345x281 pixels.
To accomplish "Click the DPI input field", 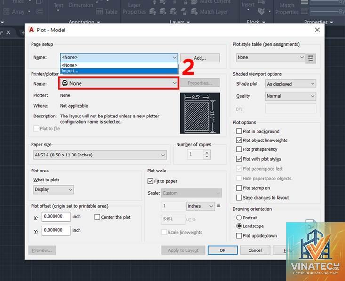I will click(x=290, y=109).
